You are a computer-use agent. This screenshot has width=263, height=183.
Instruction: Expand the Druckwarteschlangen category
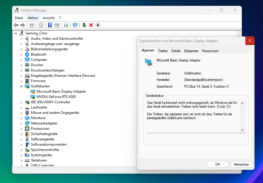(x=21, y=71)
